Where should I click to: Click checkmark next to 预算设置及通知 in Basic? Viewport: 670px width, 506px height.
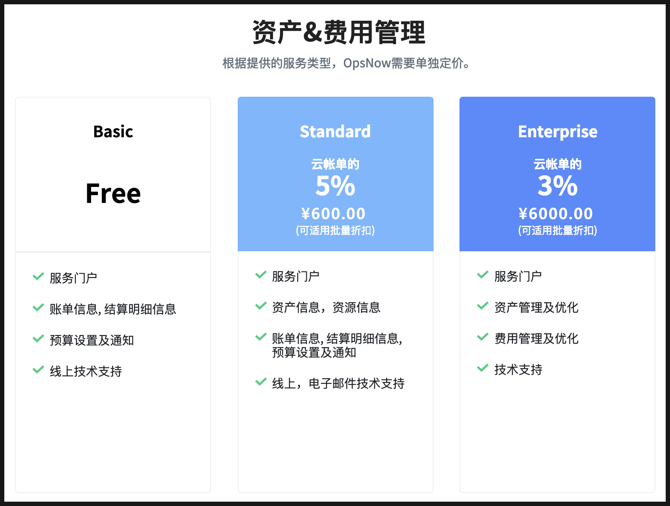click(38, 338)
